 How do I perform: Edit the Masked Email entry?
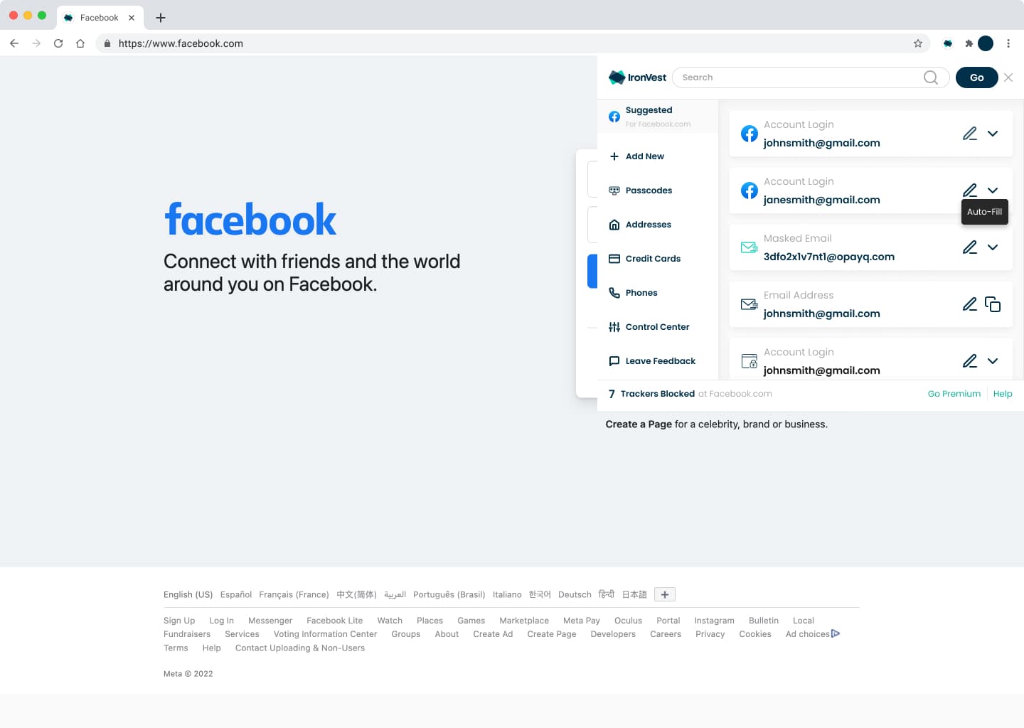coord(970,247)
